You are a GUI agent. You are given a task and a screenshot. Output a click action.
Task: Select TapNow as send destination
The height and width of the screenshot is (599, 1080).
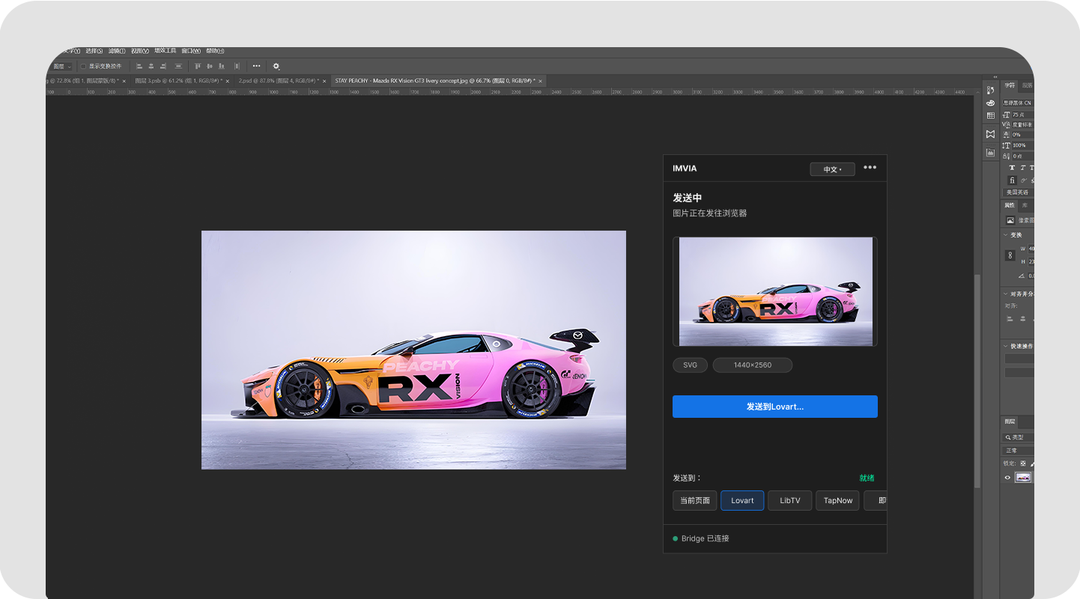838,501
